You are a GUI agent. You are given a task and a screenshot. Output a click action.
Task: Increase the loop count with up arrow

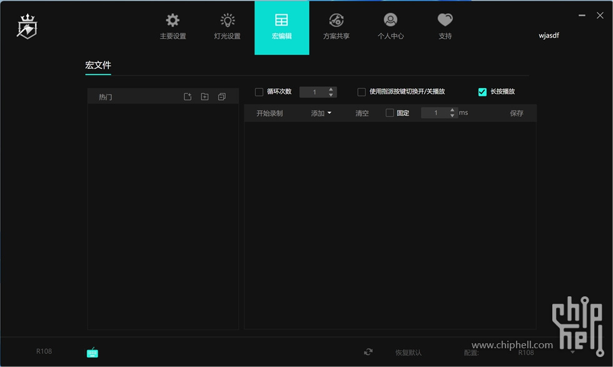click(x=331, y=89)
